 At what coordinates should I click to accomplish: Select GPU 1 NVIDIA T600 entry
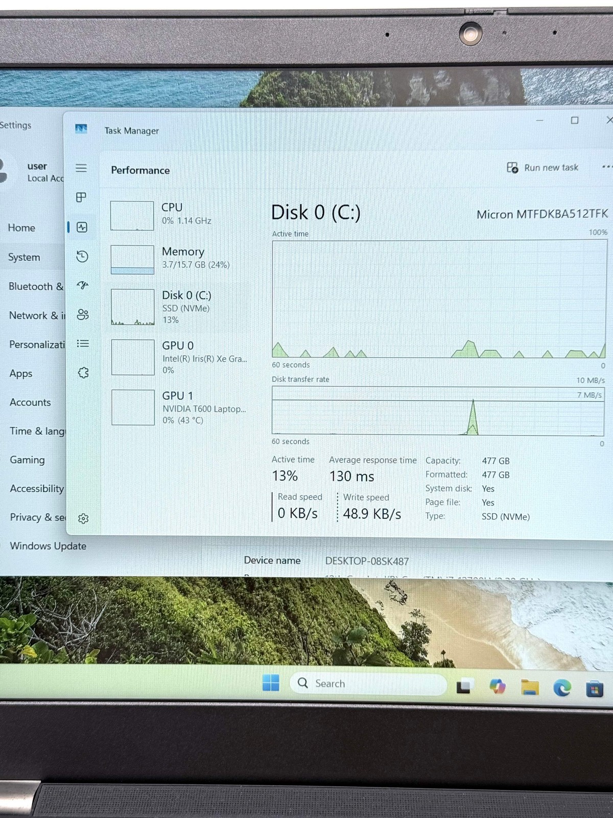180,407
